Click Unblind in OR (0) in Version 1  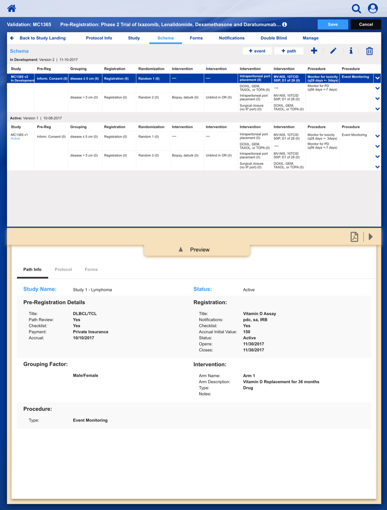[219, 155]
